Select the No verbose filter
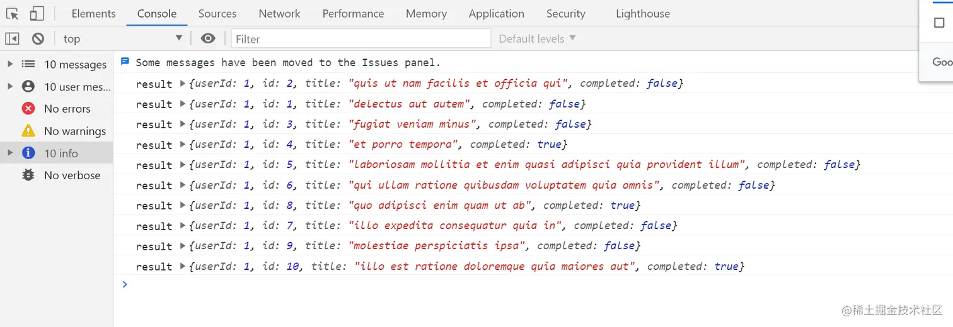Viewport: 953px width, 327px height. [x=72, y=175]
